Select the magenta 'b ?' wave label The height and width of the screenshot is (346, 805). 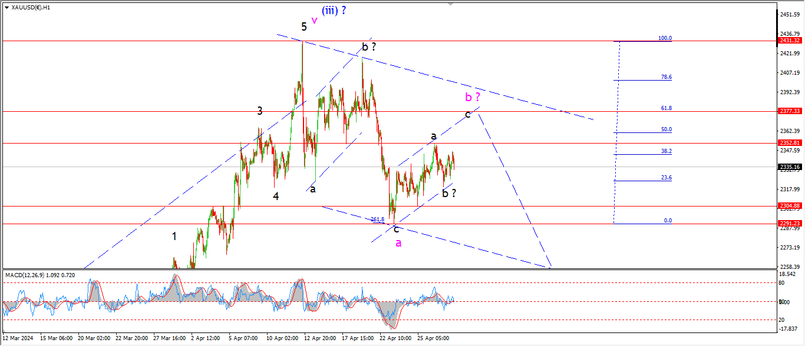(473, 97)
